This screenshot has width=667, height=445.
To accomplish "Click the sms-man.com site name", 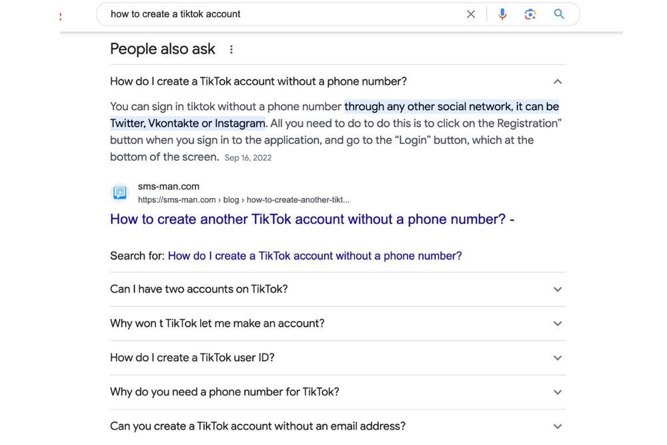I will [169, 186].
